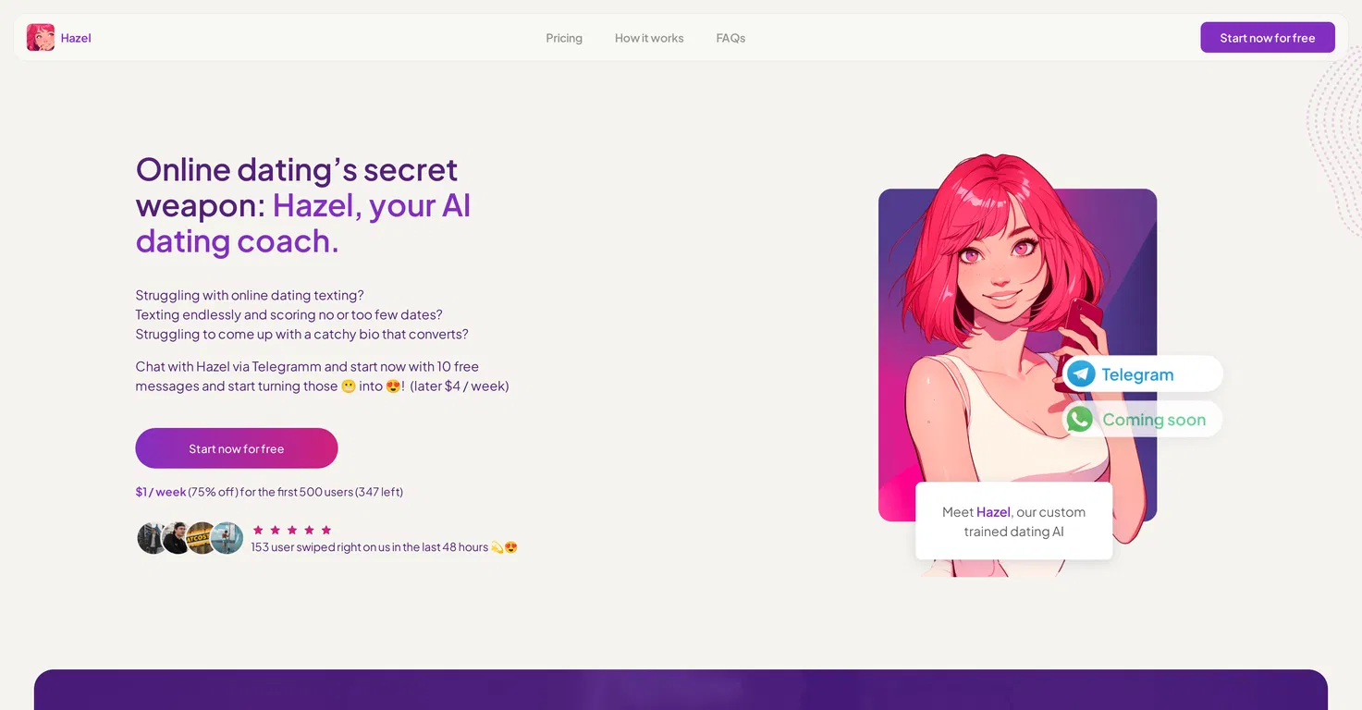Click the Texting endlessly and scoring line
Viewport: 1362px width, 710px height.
(289, 314)
